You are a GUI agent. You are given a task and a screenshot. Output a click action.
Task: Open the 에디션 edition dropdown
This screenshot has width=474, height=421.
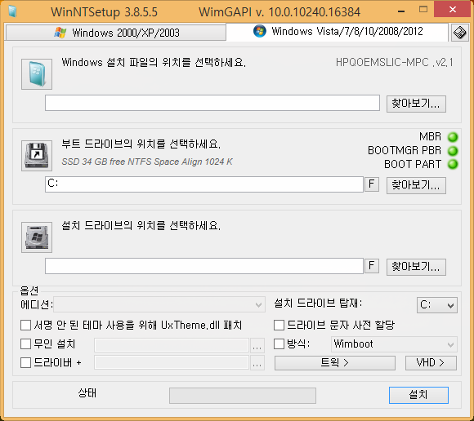159,304
